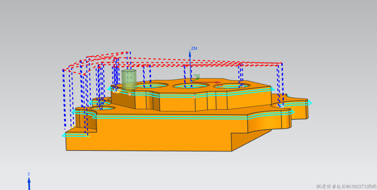Click the UG forum watermark text
Image resolution: width=377 pixels, height=190 pixels.
click(346, 186)
